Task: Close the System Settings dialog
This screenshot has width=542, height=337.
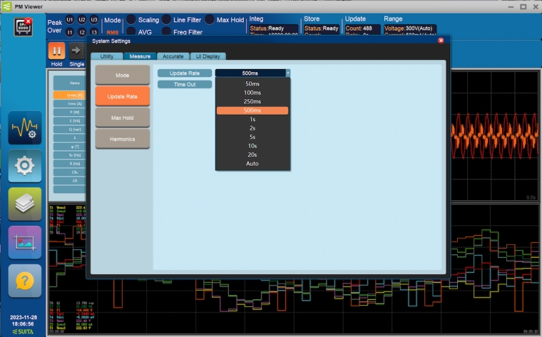Action: tap(441, 41)
